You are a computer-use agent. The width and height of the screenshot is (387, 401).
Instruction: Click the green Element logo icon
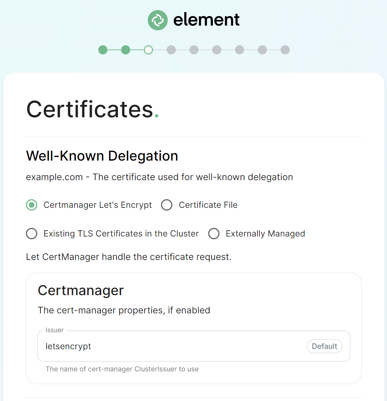point(158,20)
